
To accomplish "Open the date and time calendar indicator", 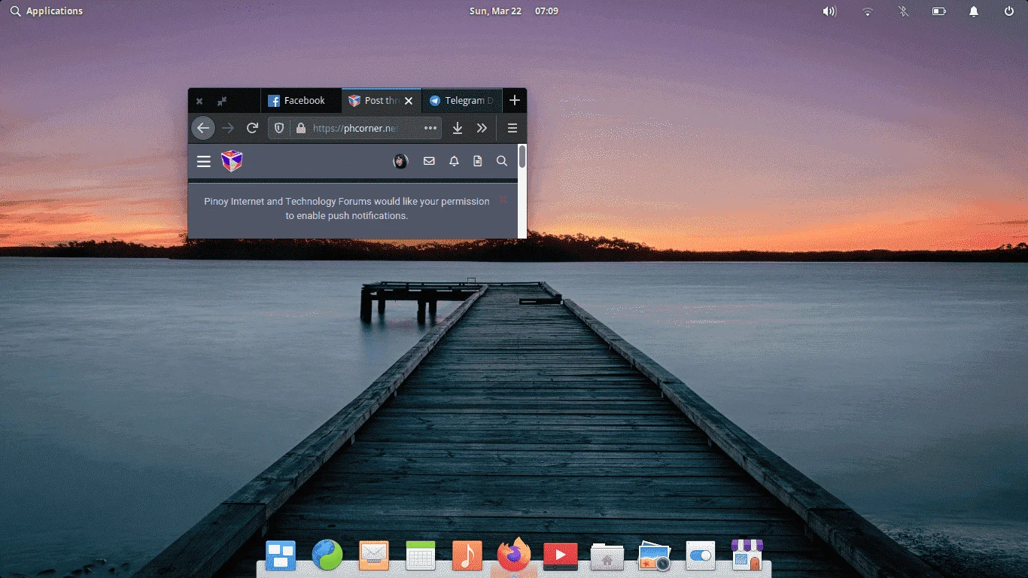I will 514,11.
